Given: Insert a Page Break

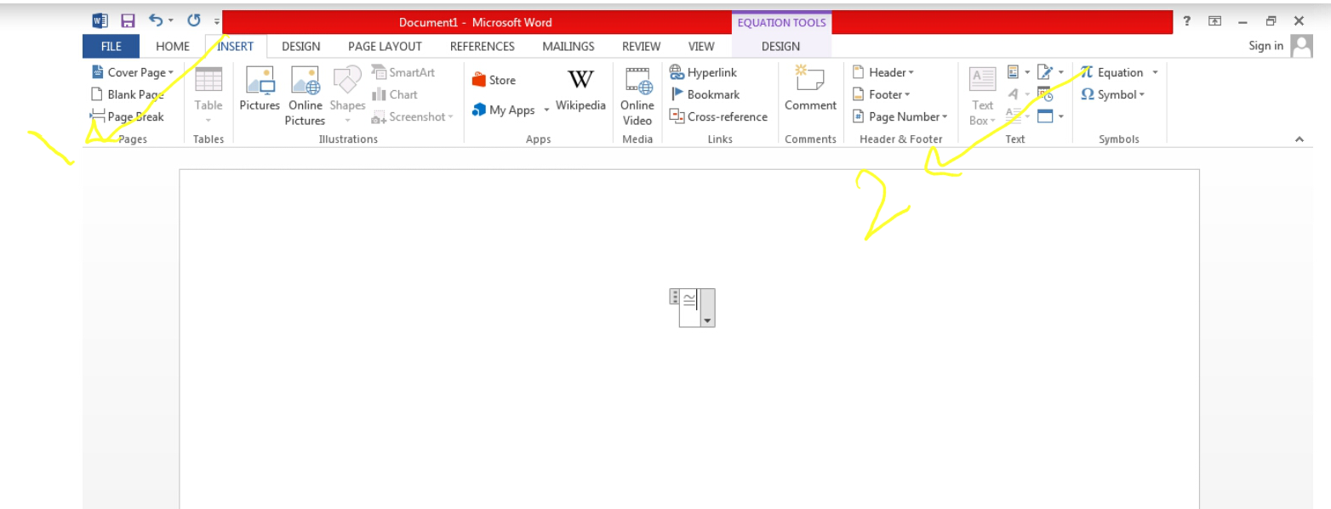Looking at the screenshot, I should (128, 116).
